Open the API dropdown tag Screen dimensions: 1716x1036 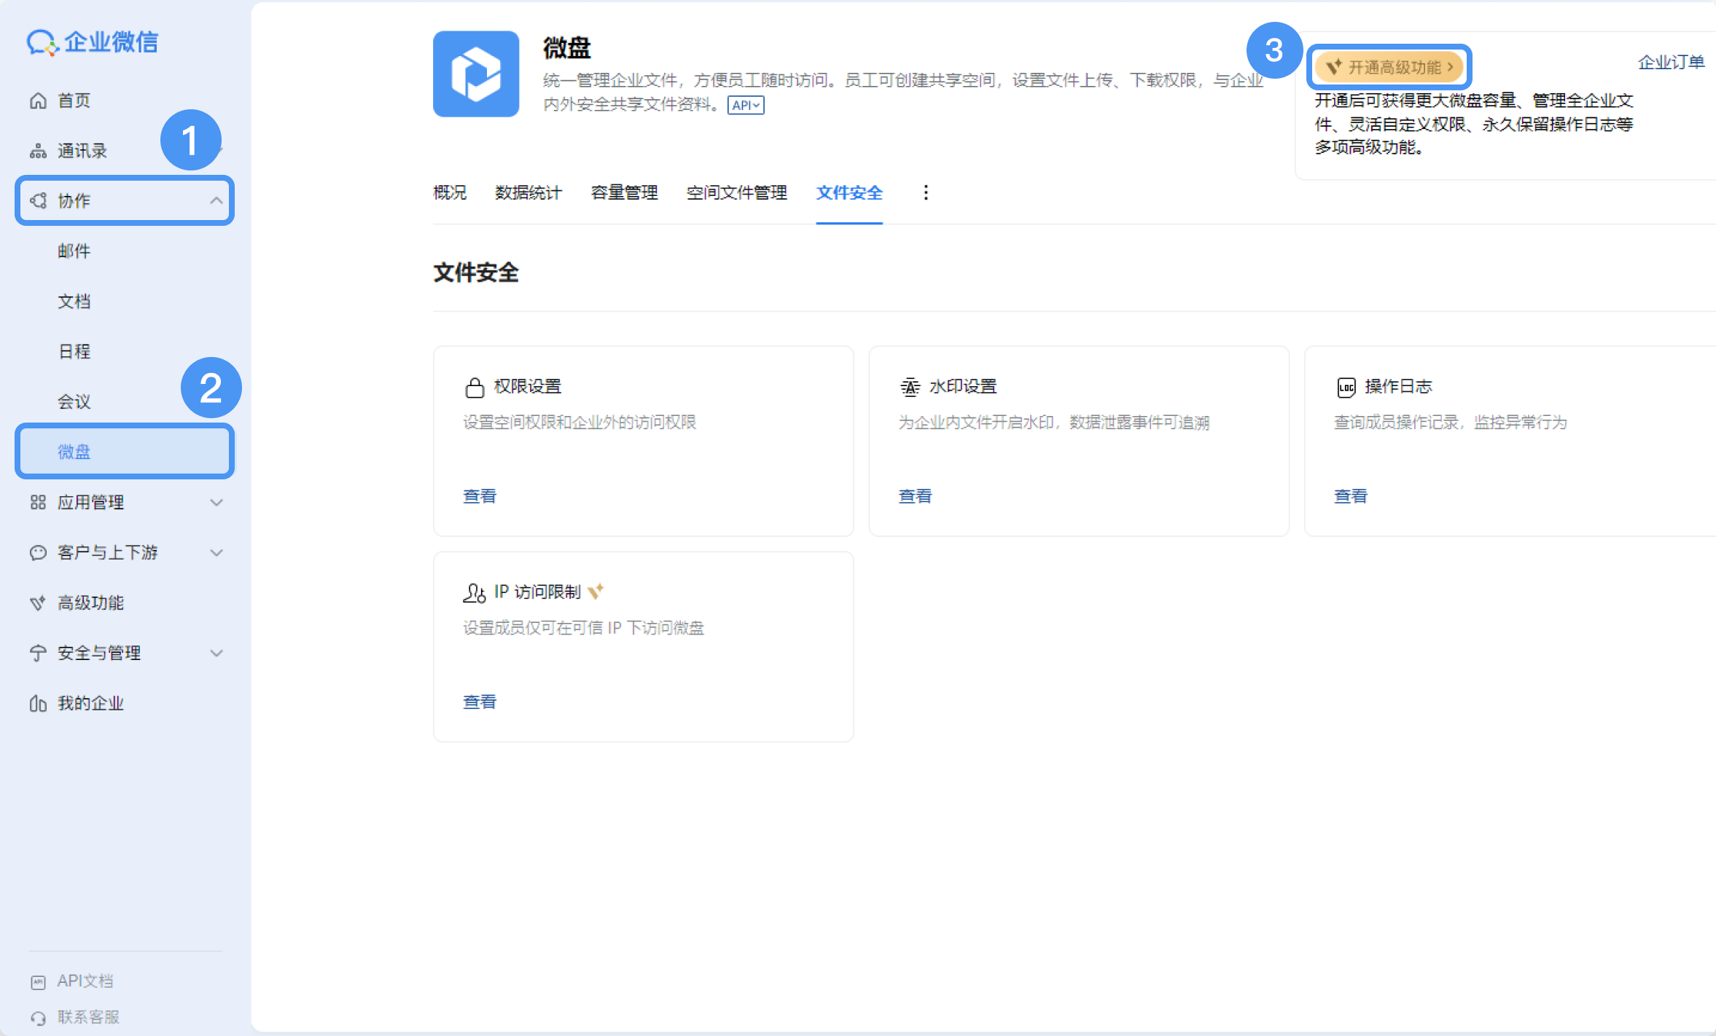point(746,105)
